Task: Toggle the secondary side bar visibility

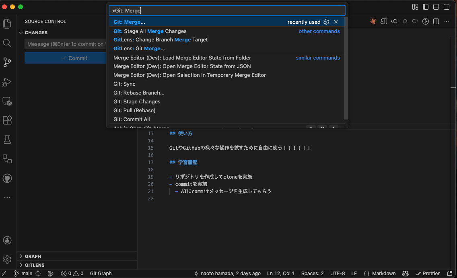Action: click(x=447, y=7)
